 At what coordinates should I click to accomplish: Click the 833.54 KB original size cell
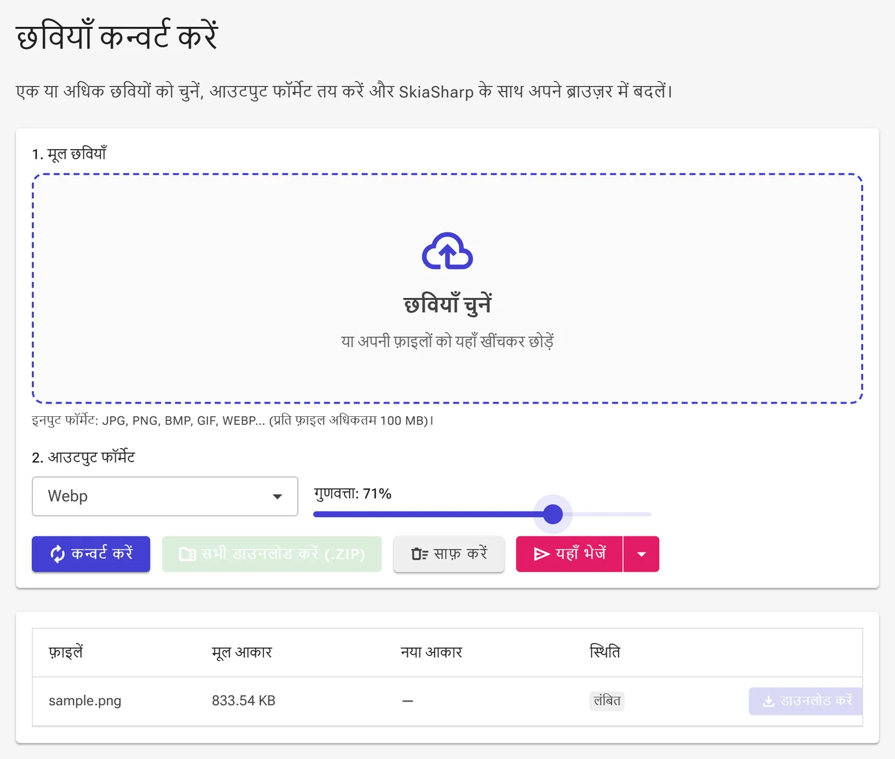(x=244, y=701)
